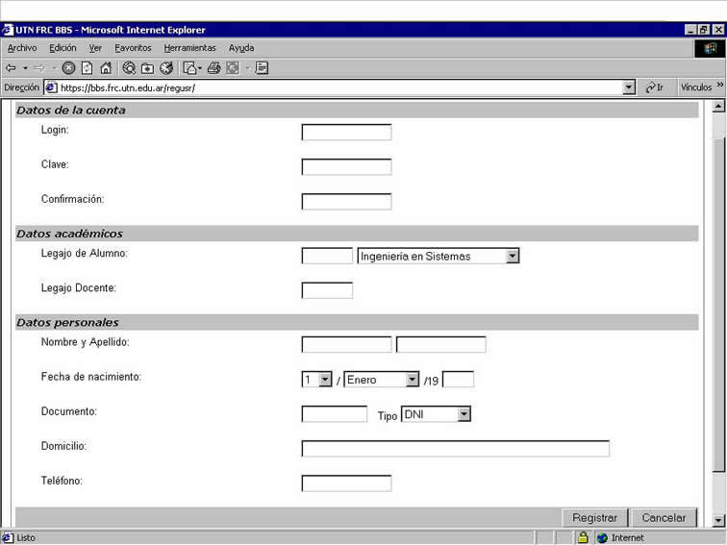Click the Datos académicos section heading
This screenshot has width=727, height=545.
(69, 234)
